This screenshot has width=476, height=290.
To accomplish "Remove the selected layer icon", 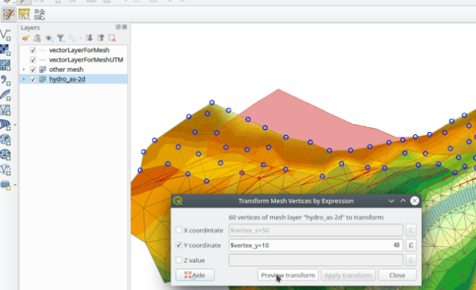I will point(111,38).
